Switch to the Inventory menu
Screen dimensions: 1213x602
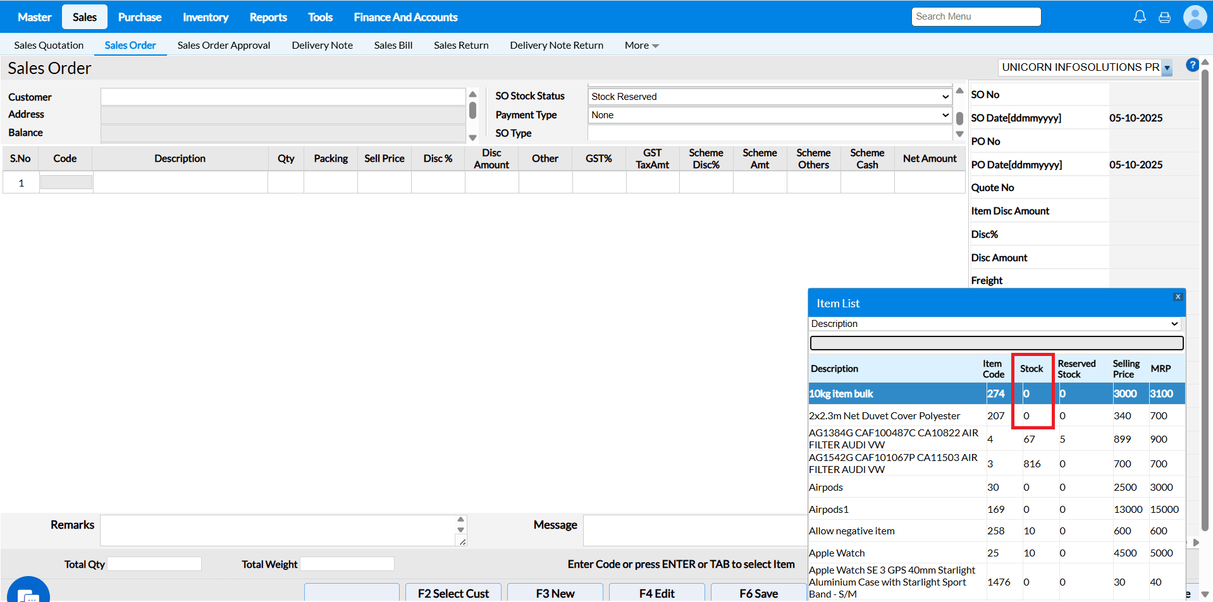206,17
